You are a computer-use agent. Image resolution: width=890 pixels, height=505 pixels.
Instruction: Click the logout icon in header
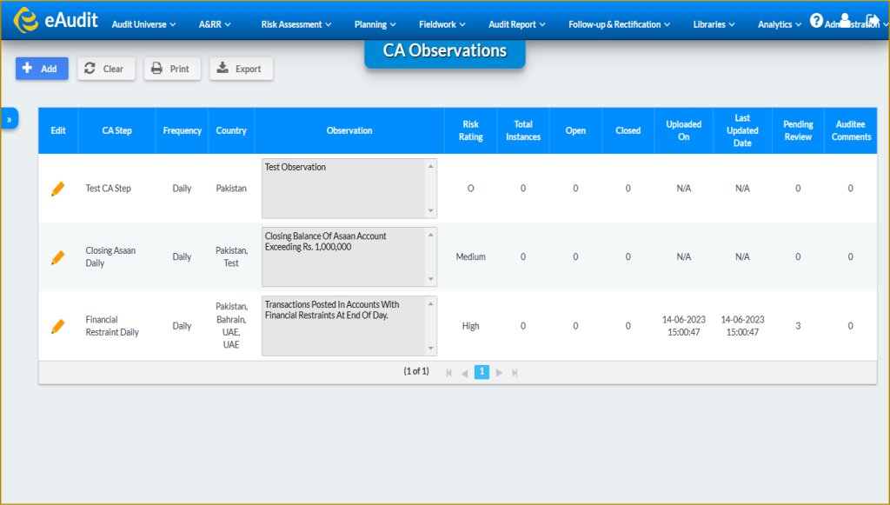tap(873, 21)
